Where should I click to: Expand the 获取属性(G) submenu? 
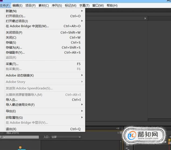[45, 117]
